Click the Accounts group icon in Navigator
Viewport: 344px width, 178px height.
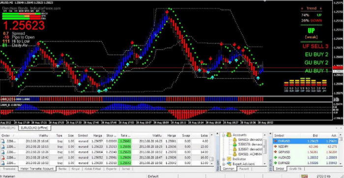pos(229,135)
